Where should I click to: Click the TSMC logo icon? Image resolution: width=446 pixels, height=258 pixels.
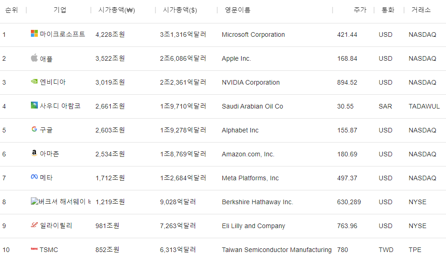pos(34,249)
